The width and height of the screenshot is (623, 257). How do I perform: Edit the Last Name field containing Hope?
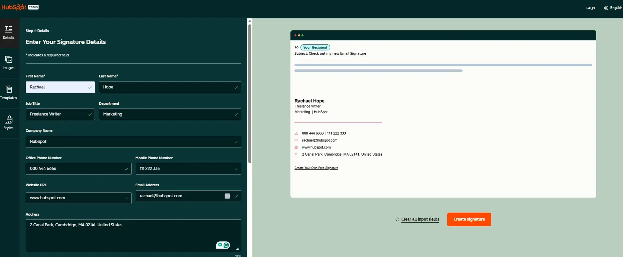(x=170, y=87)
